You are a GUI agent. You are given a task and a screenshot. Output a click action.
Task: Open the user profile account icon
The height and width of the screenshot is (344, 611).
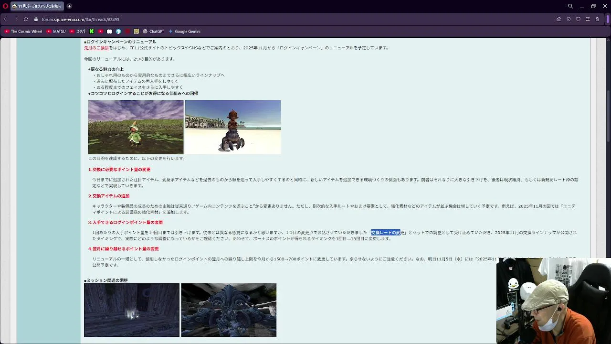click(597, 19)
